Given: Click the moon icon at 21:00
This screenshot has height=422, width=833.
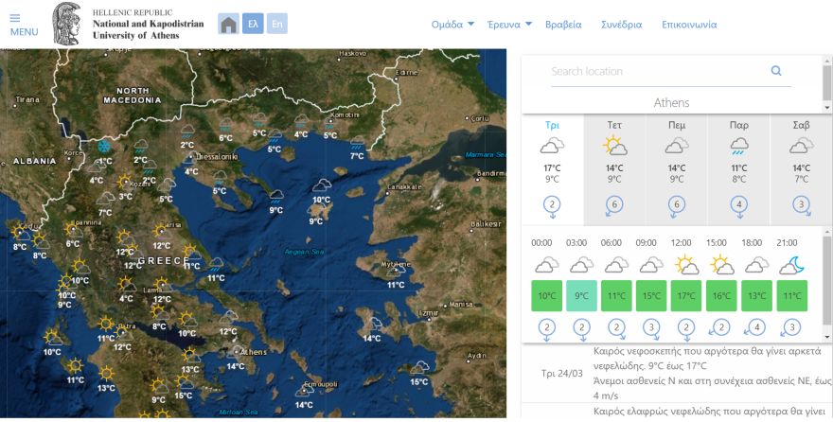Looking at the screenshot, I should (791, 266).
